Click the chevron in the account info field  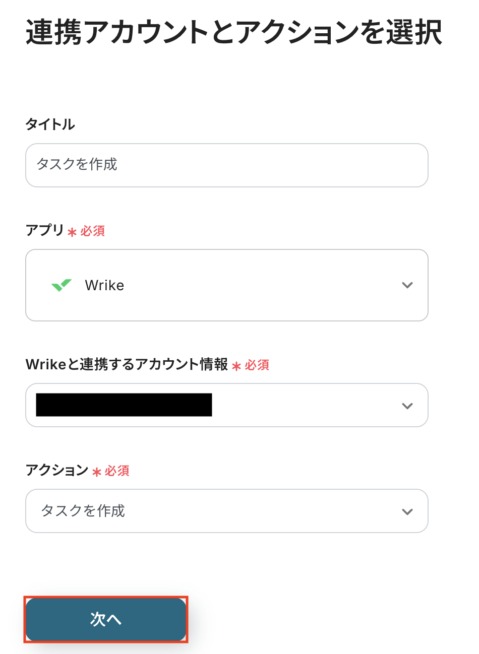point(407,406)
